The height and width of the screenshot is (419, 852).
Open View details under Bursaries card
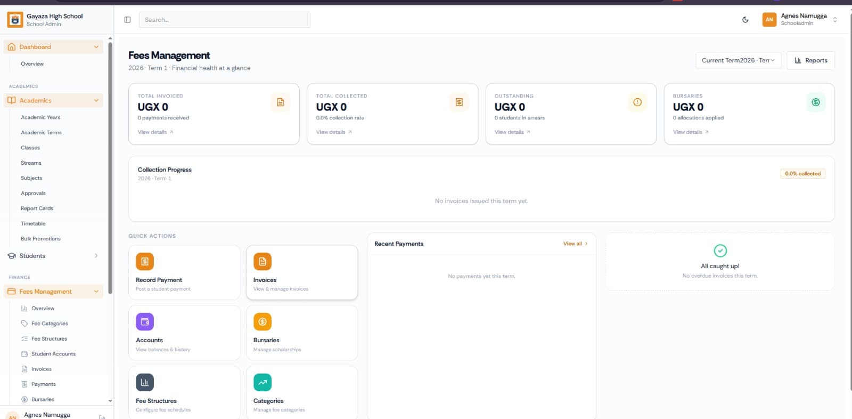tap(691, 132)
